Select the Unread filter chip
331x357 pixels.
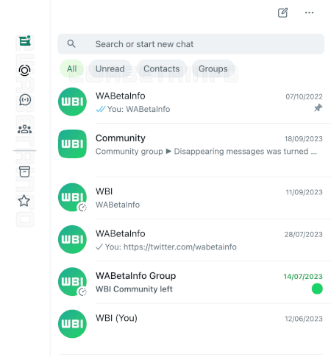tap(110, 68)
